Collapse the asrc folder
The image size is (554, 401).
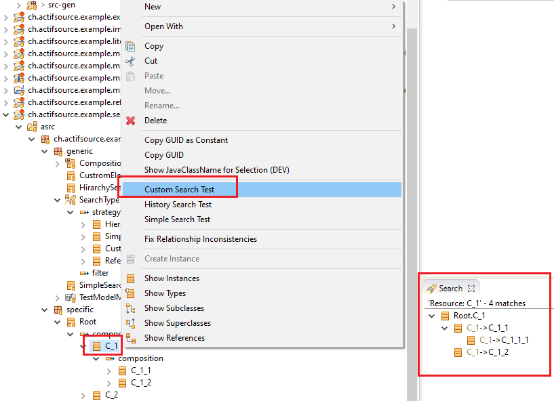click(19, 127)
